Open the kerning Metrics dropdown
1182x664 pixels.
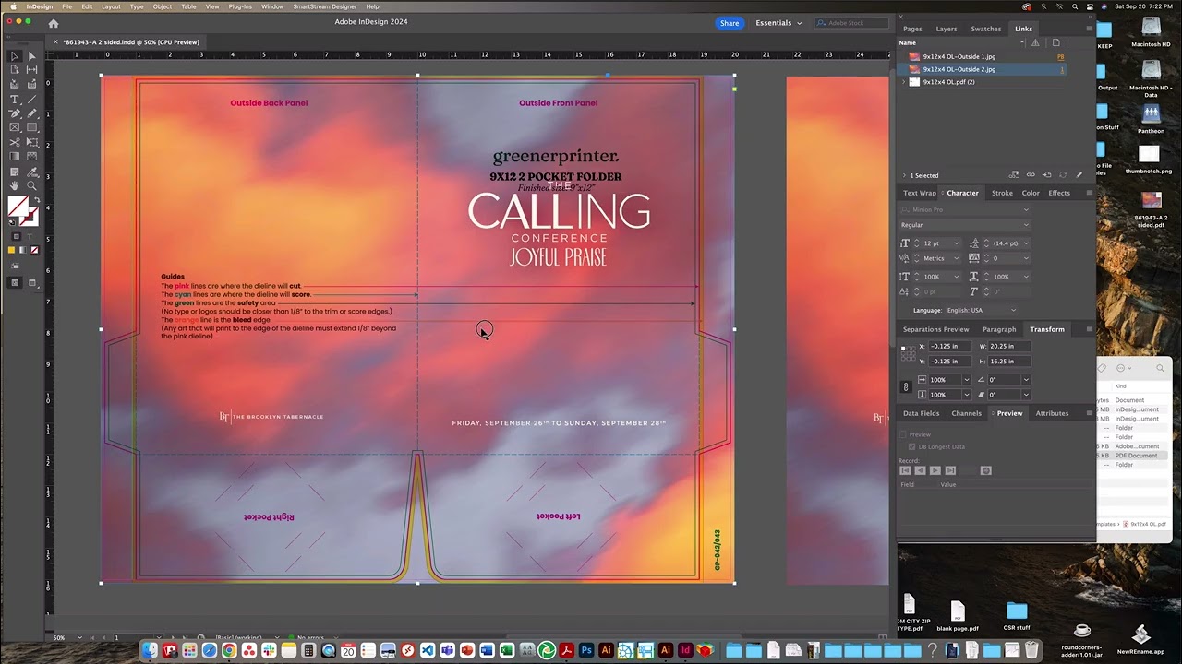957,258
